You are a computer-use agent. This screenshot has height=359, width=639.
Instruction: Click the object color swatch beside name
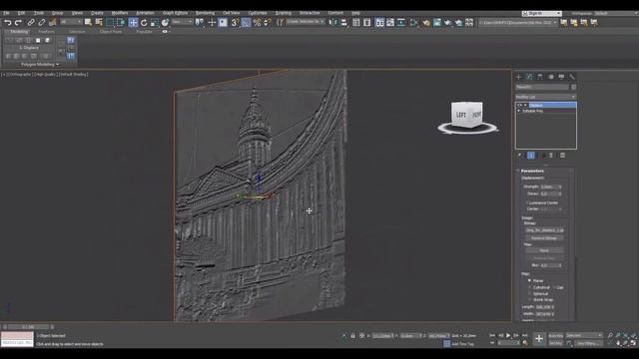(573, 87)
